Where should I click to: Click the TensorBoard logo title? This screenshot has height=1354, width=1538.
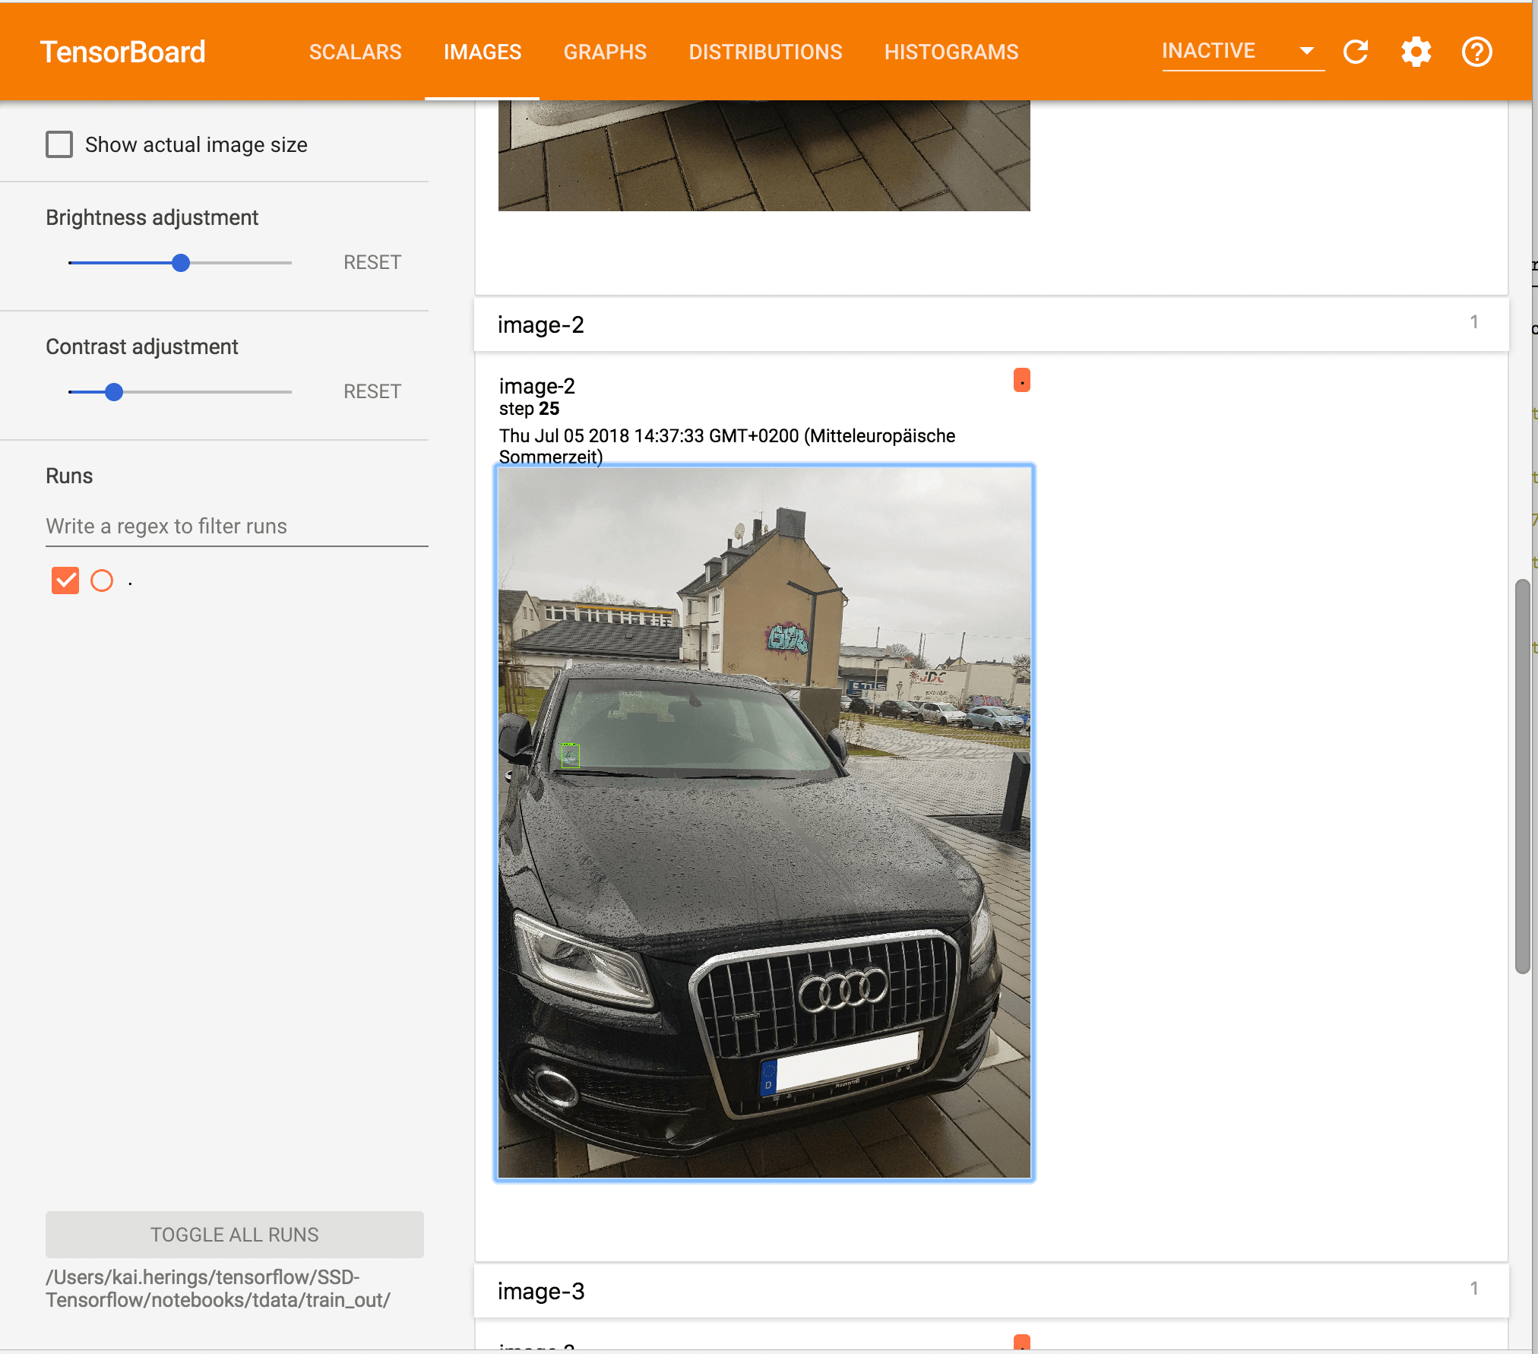123,52
